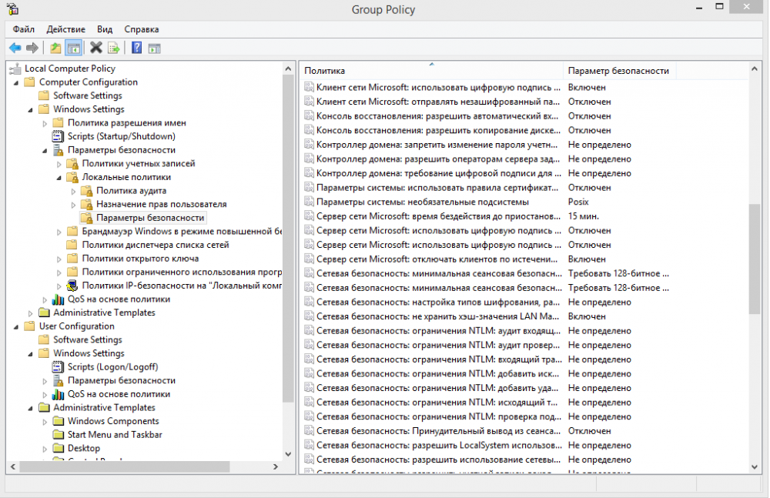Open the Файл menu
770x498 pixels.
[x=24, y=29]
